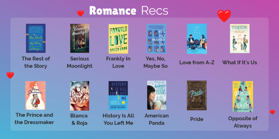The width and height of the screenshot is (279, 139).
Task: Click the yellow Frankly In Love cover
Action: click(x=118, y=39)
